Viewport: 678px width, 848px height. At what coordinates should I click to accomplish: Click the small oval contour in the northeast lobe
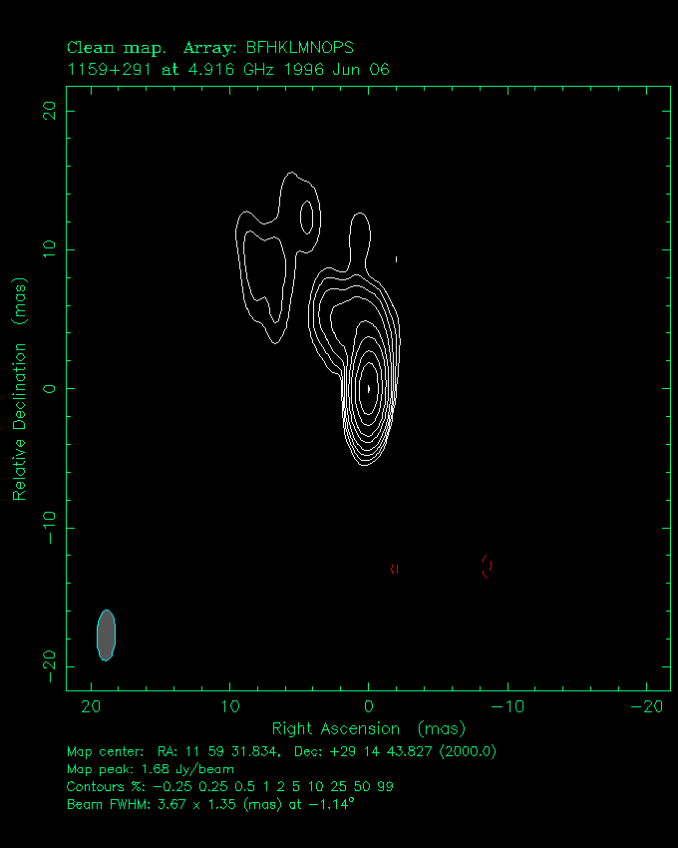coord(307,216)
